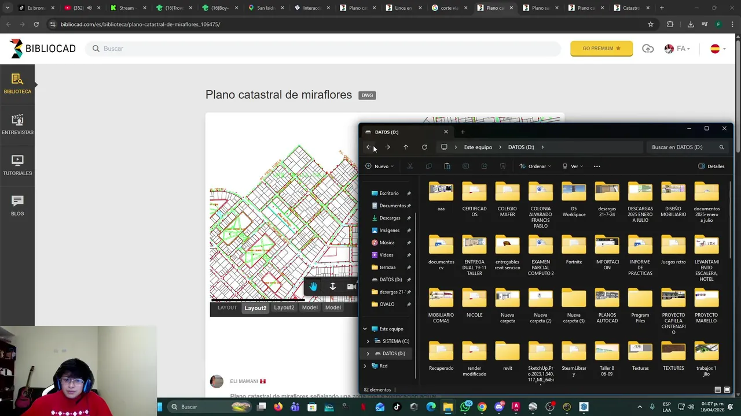The height and width of the screenshot is (416, 741).
Task: Open the Nuevo dropdown in Explorer
Action: (380, 166)
